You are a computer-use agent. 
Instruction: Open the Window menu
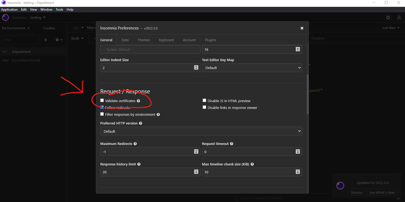click(46, 10)
